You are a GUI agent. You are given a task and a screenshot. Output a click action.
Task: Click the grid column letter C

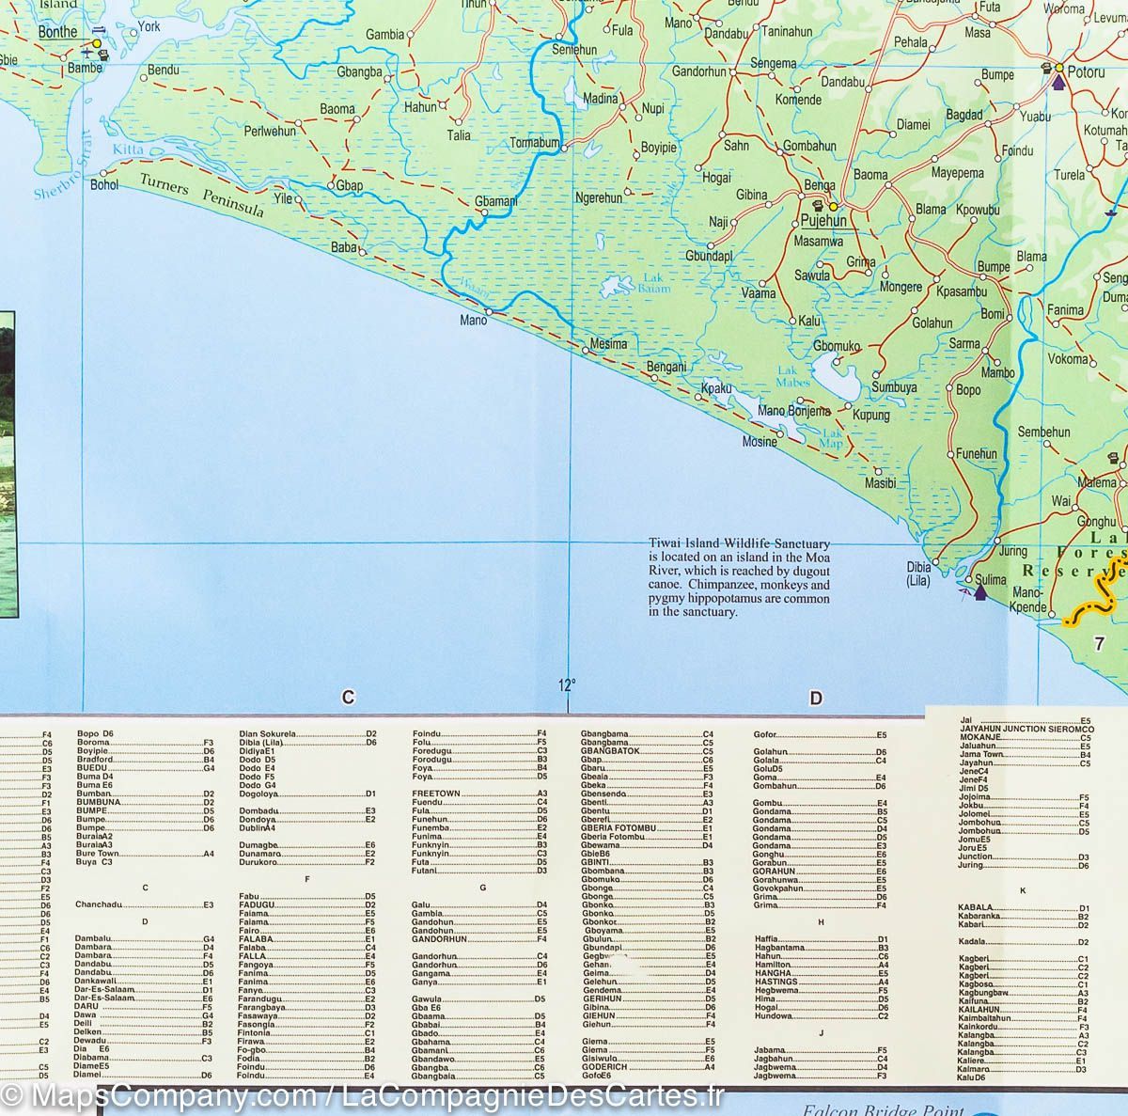pyautogui.click(x=348, y=697)
